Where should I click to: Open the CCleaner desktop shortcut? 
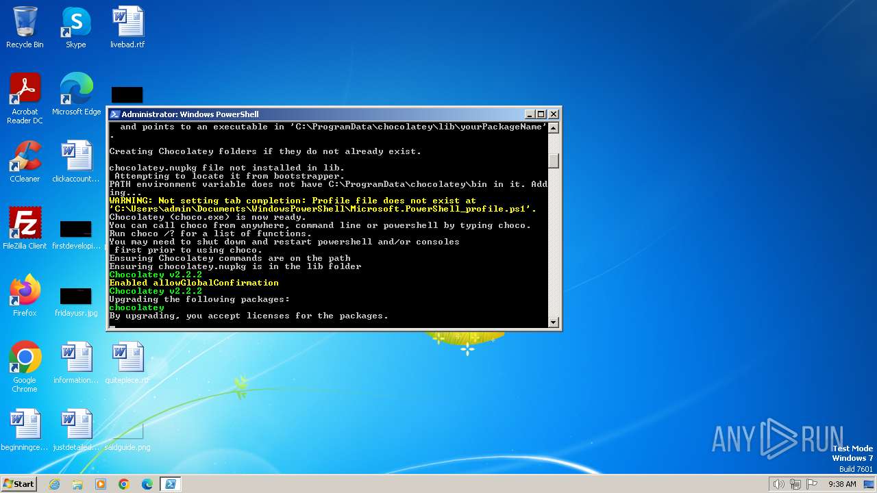(25, 162)
